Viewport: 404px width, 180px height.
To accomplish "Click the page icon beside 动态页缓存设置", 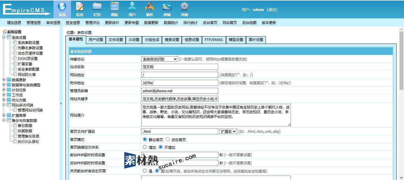I will [x=15, y=53].
